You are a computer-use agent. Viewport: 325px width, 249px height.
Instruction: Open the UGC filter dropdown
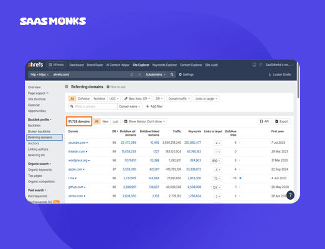114,98
